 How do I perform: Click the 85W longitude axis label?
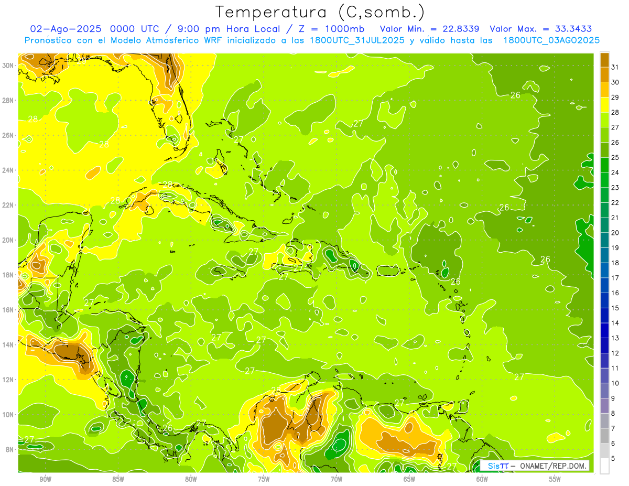coord(118,479)
